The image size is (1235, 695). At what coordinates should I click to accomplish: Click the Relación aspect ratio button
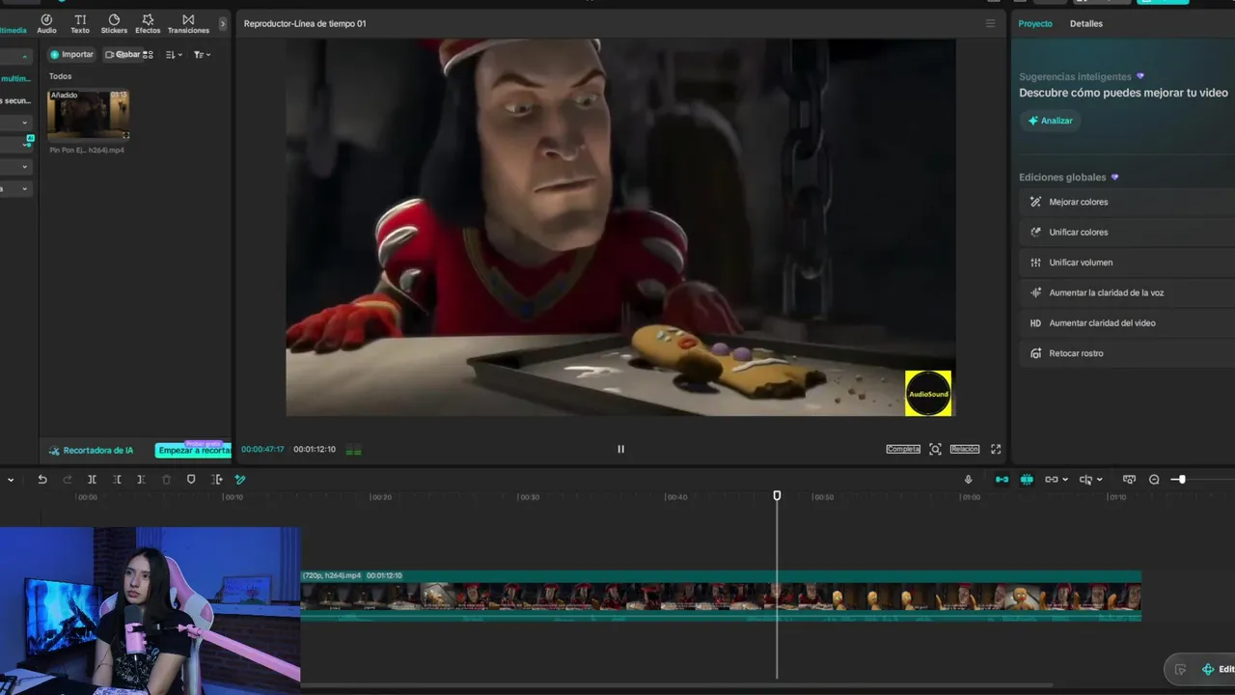[965, 449]
